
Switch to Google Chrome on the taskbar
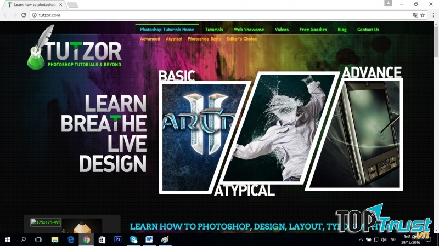coord(86,239)
